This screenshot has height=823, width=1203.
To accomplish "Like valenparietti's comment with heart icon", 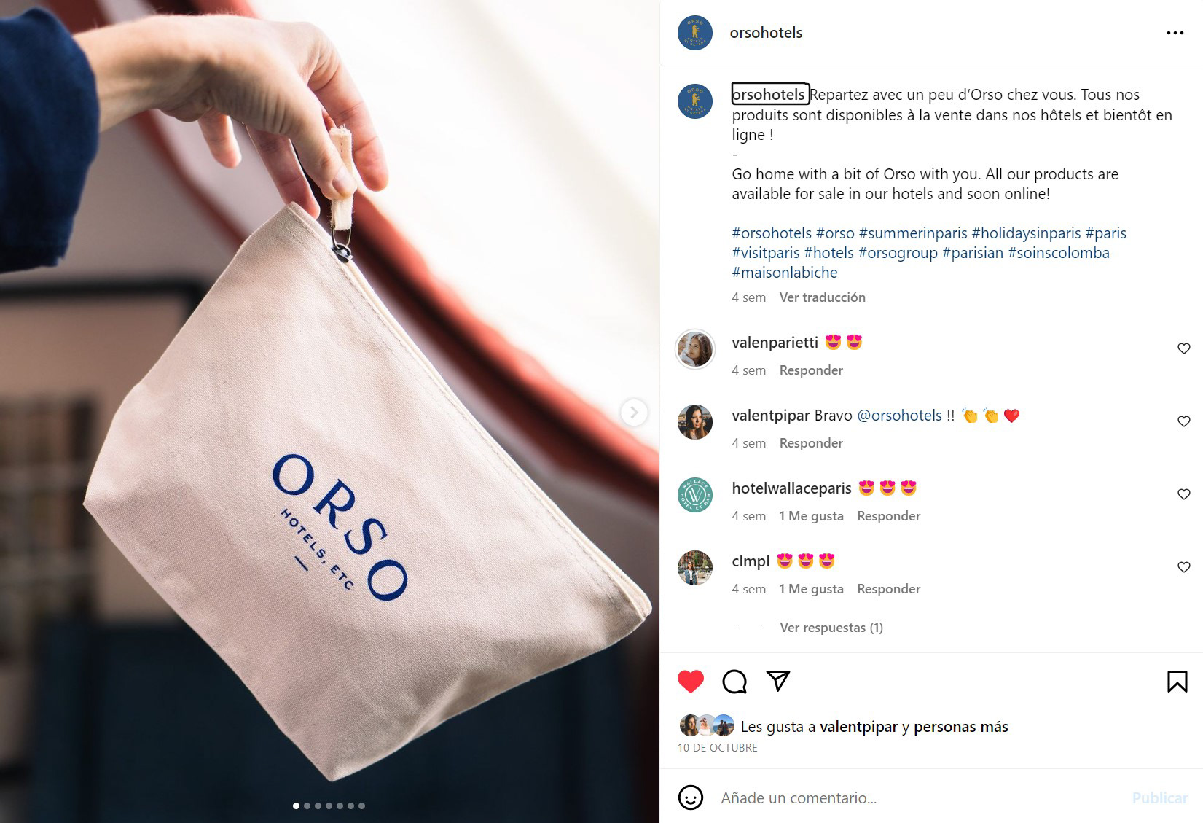I will [x=1183, y=348].
